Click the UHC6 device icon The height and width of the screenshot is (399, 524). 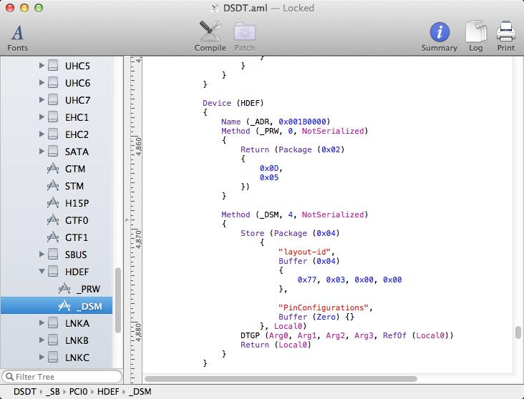53,82
